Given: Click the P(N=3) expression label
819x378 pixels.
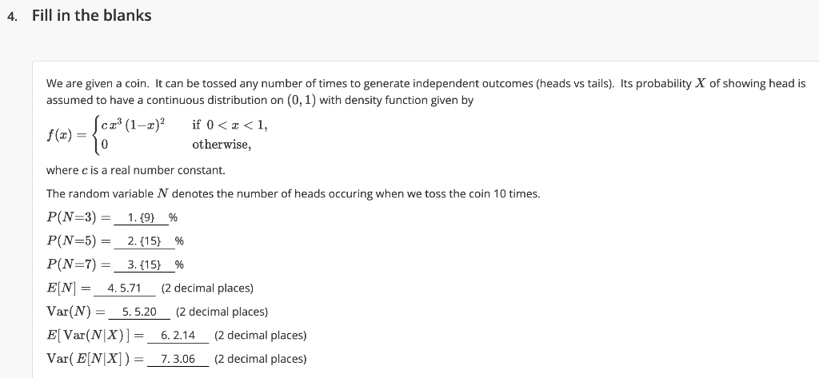Looking at the screenshot, I should (x=72, y=217).
